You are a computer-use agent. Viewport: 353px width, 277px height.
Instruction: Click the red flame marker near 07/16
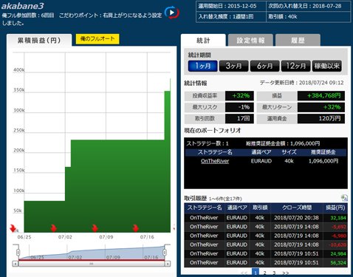tap(135, 228)
